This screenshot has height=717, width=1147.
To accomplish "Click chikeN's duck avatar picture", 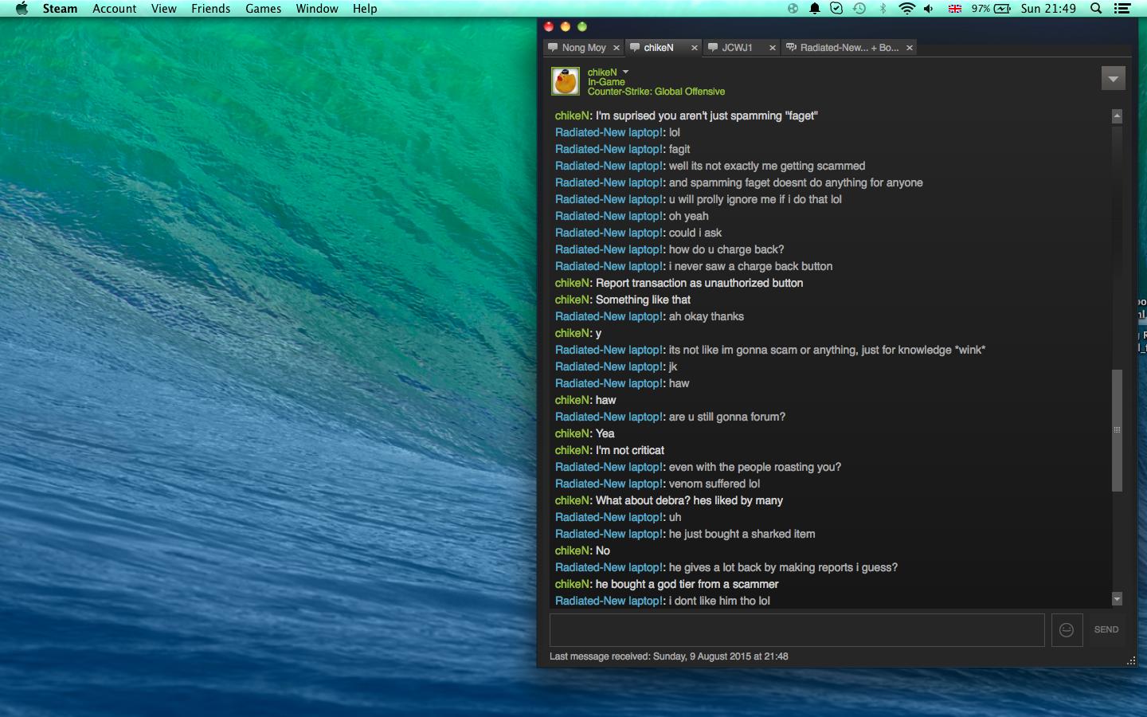I will point(566,81).
